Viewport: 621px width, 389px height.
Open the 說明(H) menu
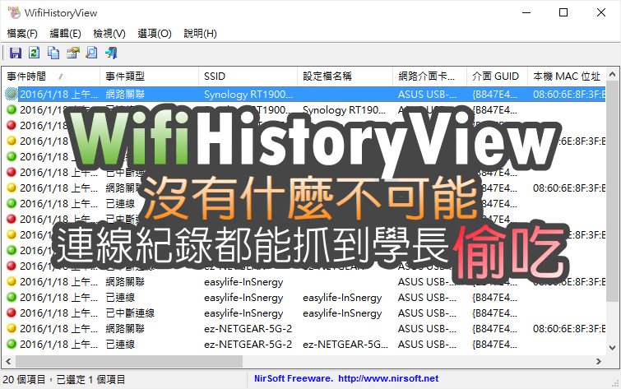pos(201,33)
